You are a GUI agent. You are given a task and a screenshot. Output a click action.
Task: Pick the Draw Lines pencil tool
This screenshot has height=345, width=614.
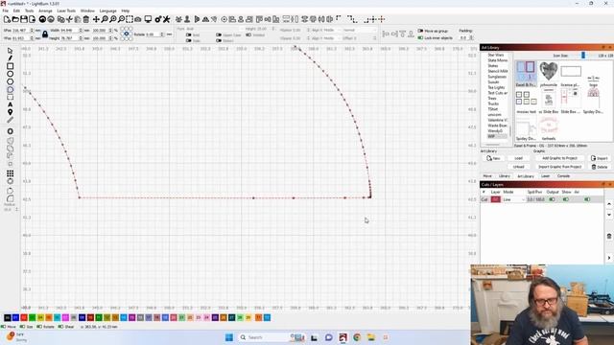11,58
